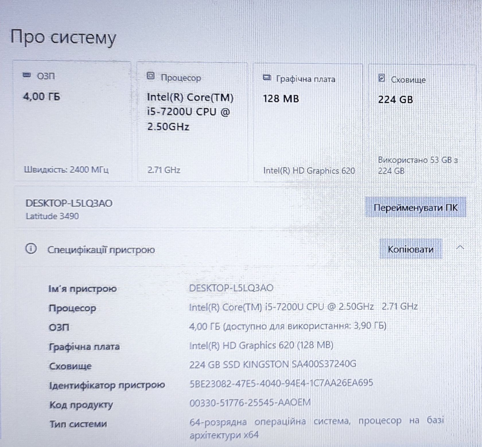482x447 pixels.
Task: Collapse the Специфікації пристрою section chevron
Action: pos(460,247)
